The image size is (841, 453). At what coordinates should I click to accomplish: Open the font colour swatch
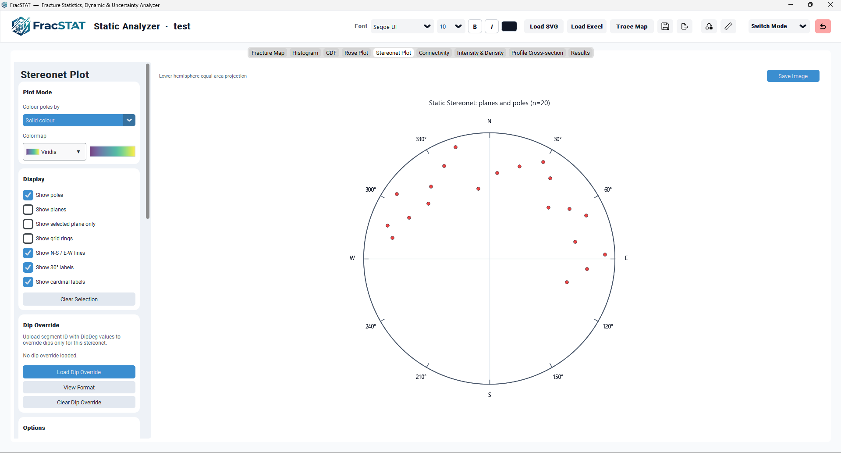509,26
